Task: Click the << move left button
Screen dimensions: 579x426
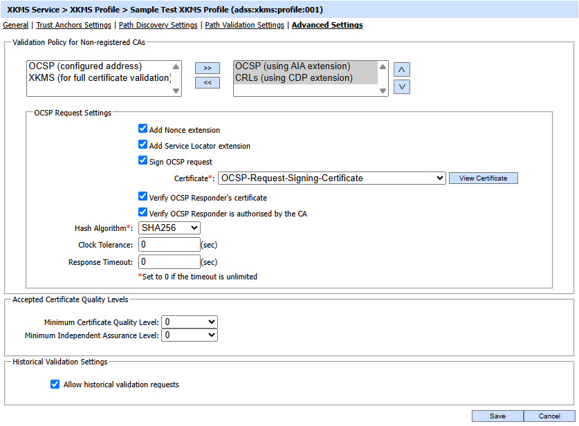Action: click(x=207, y=83)
